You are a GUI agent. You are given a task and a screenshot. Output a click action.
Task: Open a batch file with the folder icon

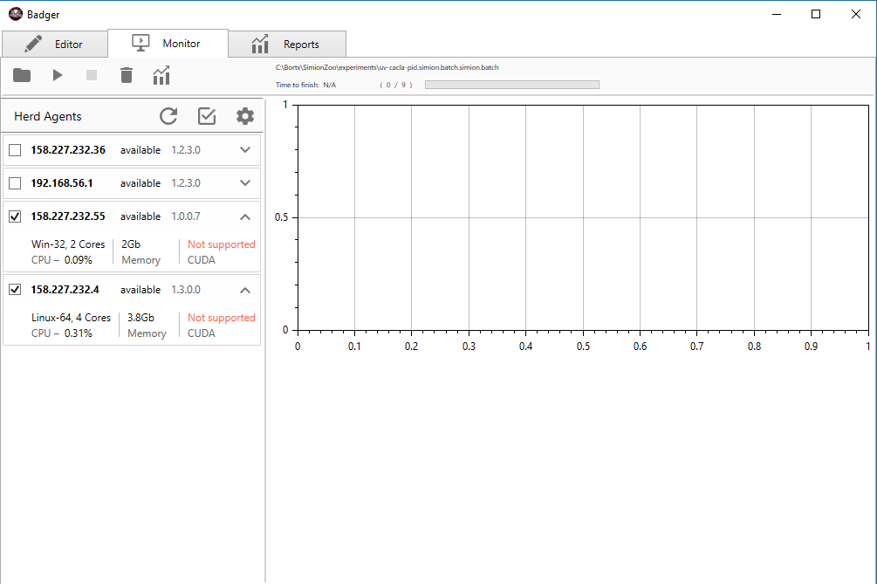coord(21,75)
